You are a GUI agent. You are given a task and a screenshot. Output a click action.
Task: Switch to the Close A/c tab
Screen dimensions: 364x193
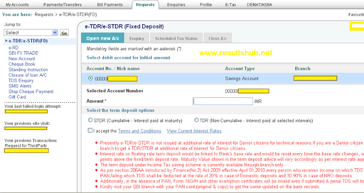218,39
